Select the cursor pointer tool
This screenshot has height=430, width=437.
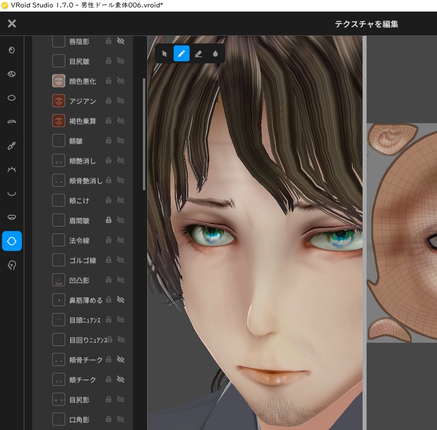click(165, 53)
